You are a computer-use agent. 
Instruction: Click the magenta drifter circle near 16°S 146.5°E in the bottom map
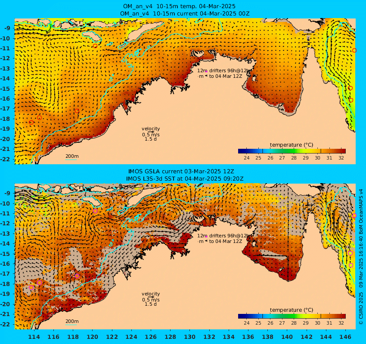(351, 265)
